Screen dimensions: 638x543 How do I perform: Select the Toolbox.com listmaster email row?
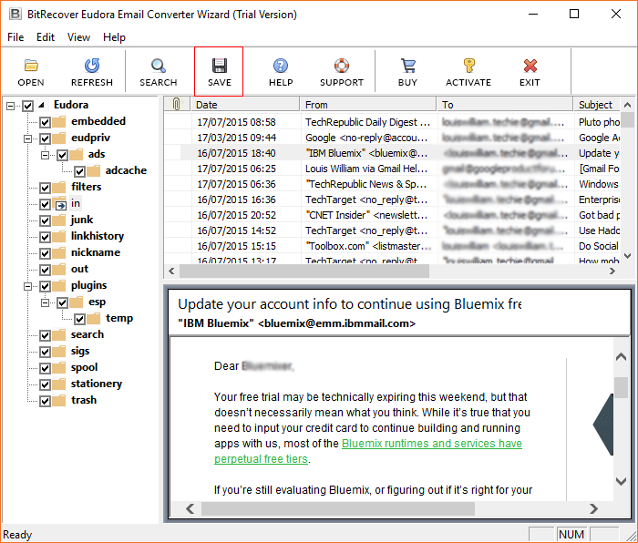tap(392, 246)
